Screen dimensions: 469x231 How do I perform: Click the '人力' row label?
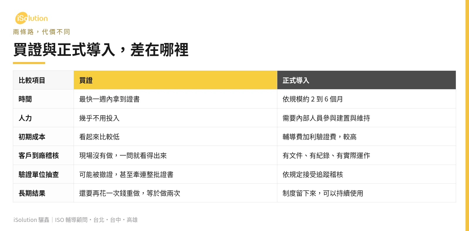[x=43, y=118]
